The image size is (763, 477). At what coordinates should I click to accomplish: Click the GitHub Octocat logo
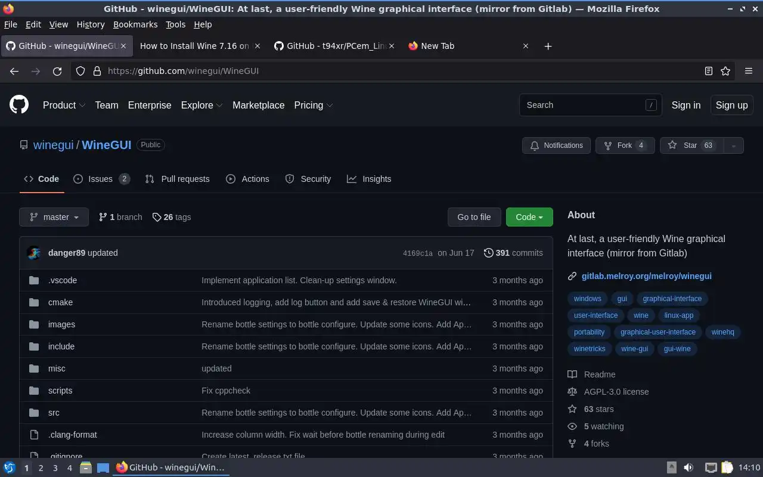click(x=19, y=105)
